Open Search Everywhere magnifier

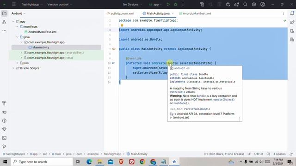coord(245,4)
